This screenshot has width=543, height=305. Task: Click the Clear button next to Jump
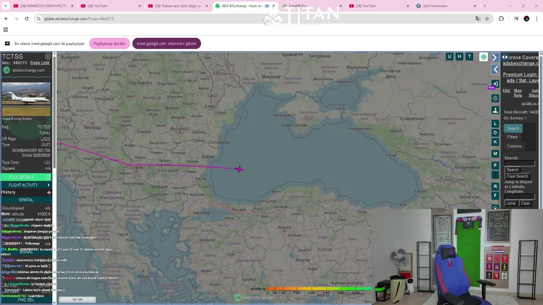coord(525,203)
